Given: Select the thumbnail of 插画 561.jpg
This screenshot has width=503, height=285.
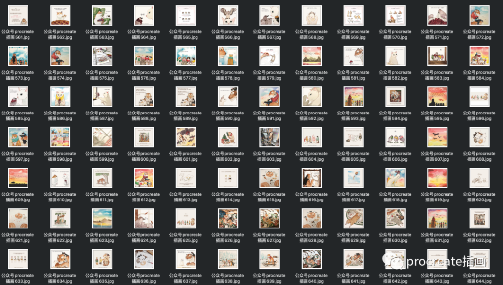Looking at the screenshot, I should point(18,15).
